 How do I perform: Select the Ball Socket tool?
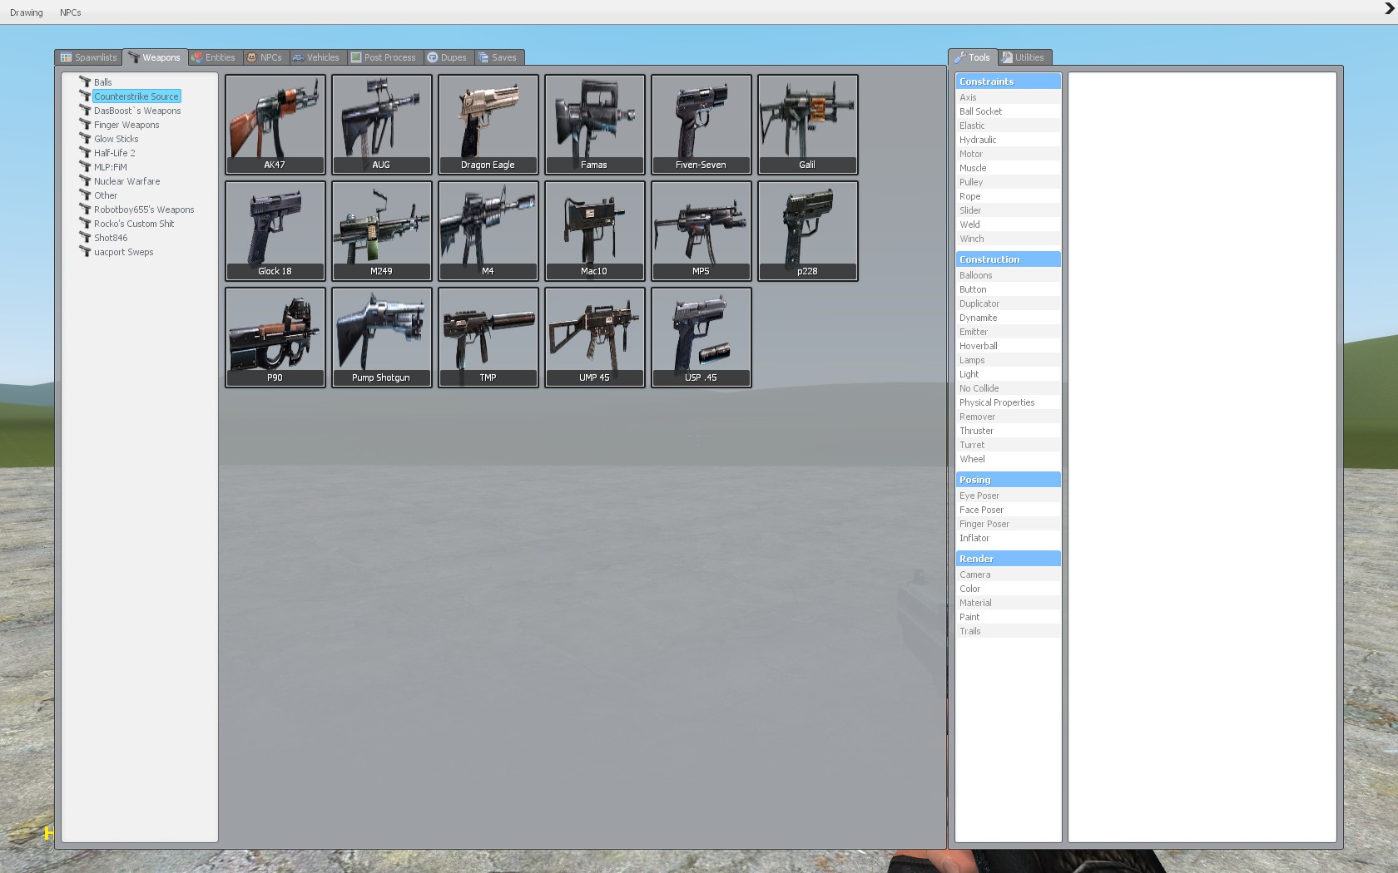[1008, 111]
